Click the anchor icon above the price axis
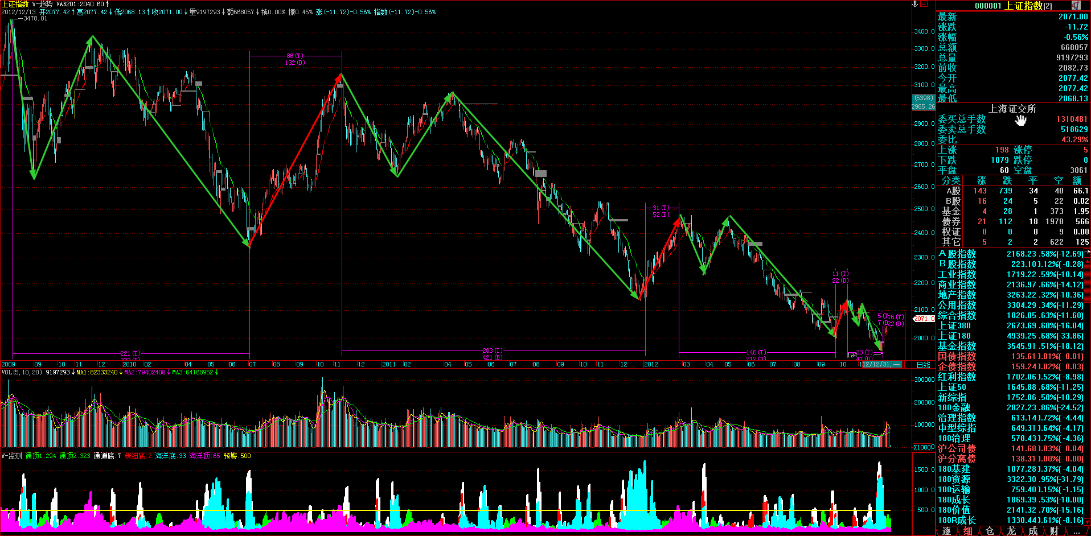The height and width of the screenshot is (536, 1091). coord(915,4)
